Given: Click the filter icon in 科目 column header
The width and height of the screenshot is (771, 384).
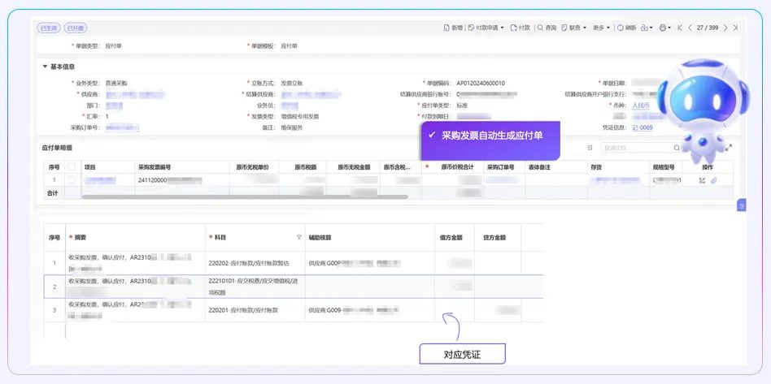Looking at the screenshot, I should (x=298, y=238).
